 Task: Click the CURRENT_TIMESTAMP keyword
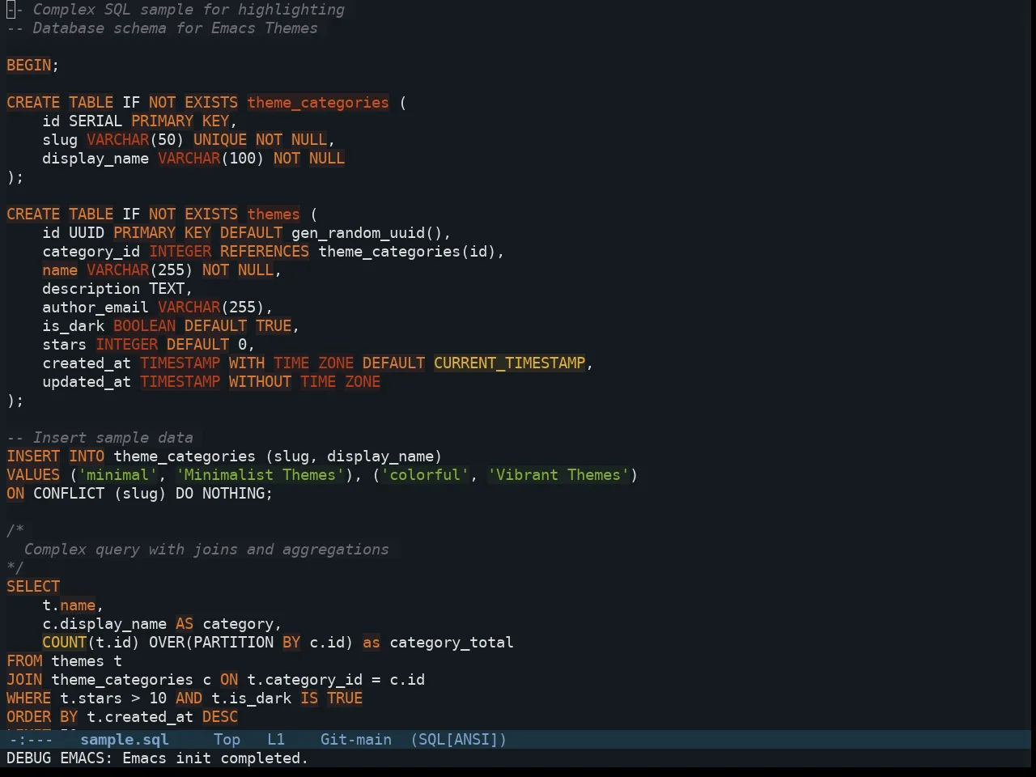pos(509,363)
